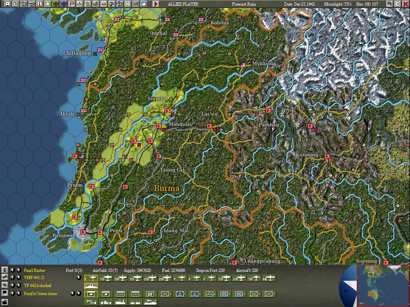Screen dimensions: 410x307
Task: Click the pipeline facility icon bottom row
Action: pyautogui.click(x=91, y=302)
